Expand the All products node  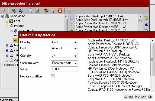pos(11,31)
